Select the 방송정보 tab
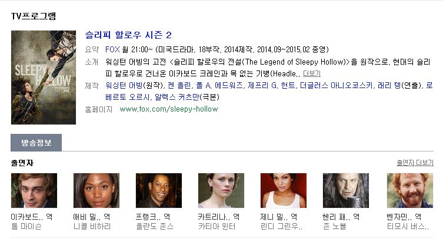The image size is (443, 239). [36, 143]
